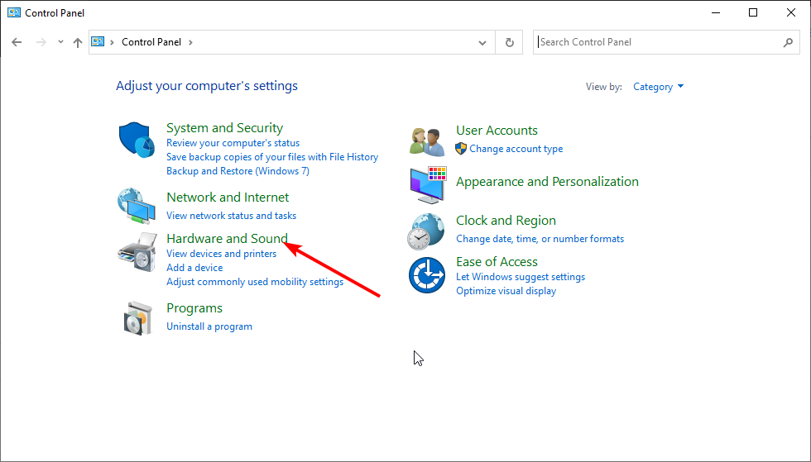Open the Ease of Access icon

[427, 275]
